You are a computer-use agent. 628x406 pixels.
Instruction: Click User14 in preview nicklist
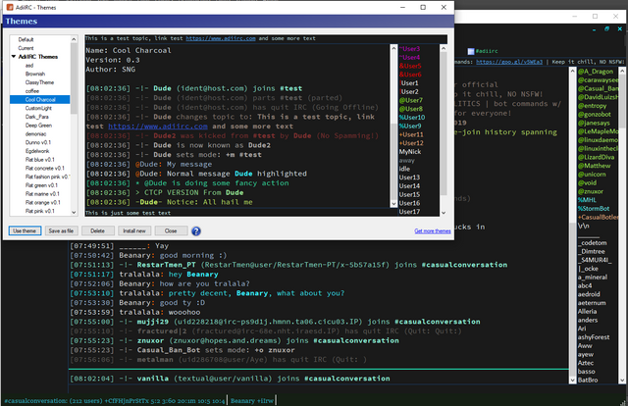[x=409, y=186]
